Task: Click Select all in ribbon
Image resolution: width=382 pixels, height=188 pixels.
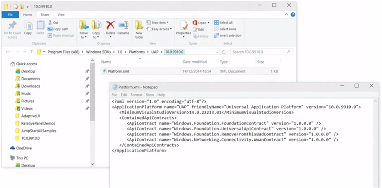Action: 223,23
